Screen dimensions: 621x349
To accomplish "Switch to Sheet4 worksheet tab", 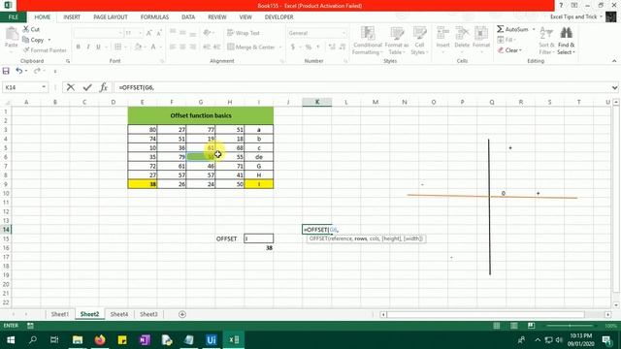I will tap(118, 314).
